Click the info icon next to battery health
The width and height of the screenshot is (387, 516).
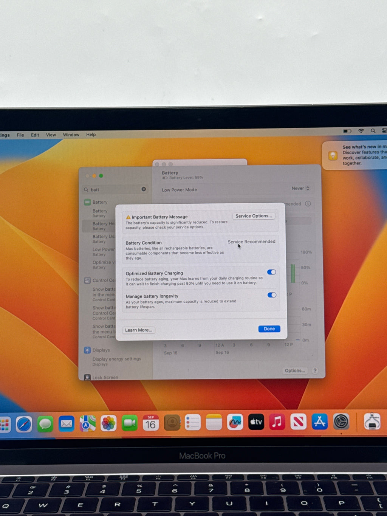tap(308, 204)
